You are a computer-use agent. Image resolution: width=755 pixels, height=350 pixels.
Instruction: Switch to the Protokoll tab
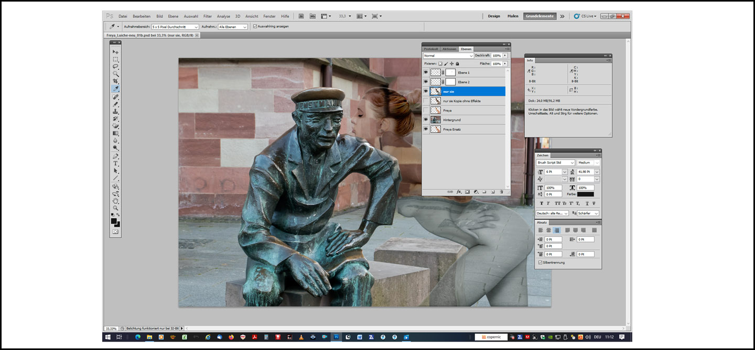tap(430, 49)
